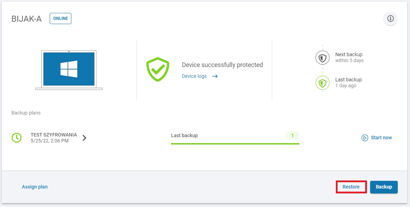Click the Windows laptop device image

(69, 70)
